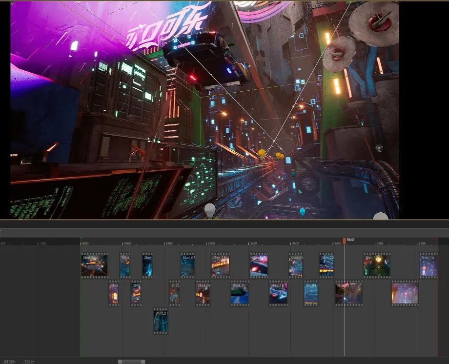Select the Shot_09 clip thumbnail
This screenshot has height=364, width=449.
296,265
